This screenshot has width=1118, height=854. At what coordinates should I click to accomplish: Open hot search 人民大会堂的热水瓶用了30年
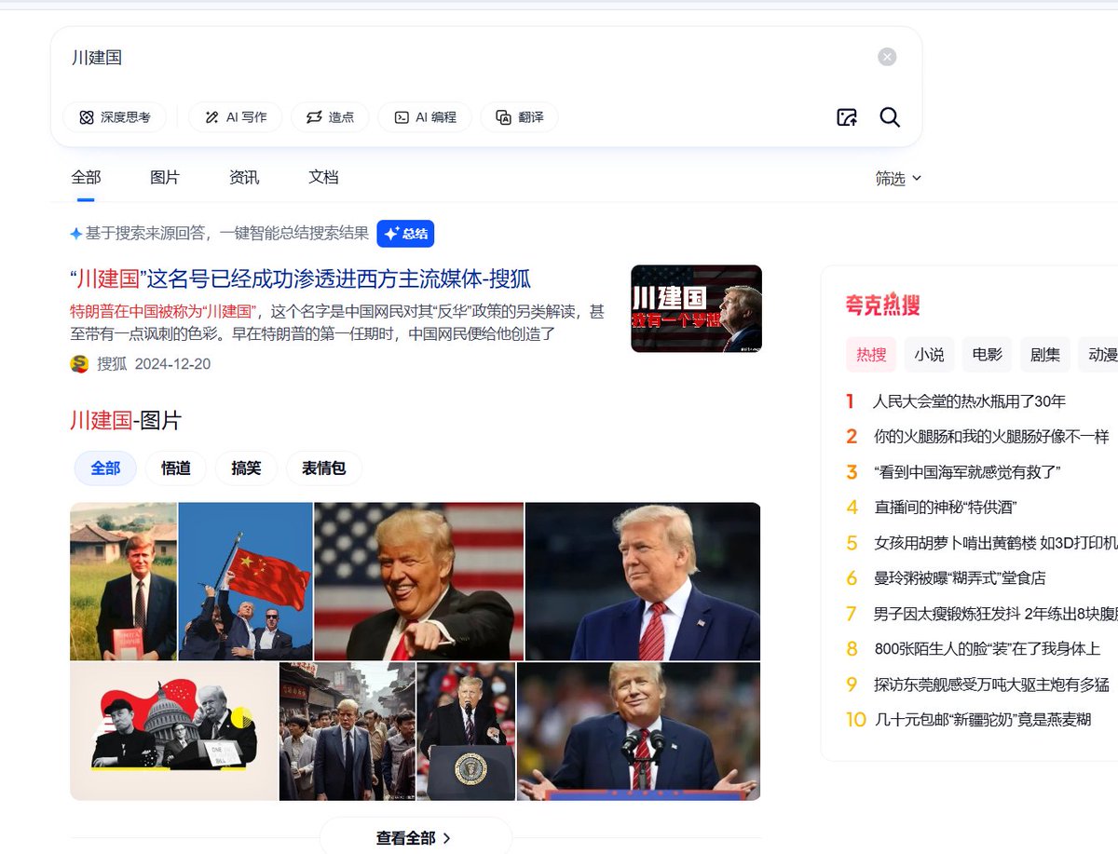tap(969, 401)
